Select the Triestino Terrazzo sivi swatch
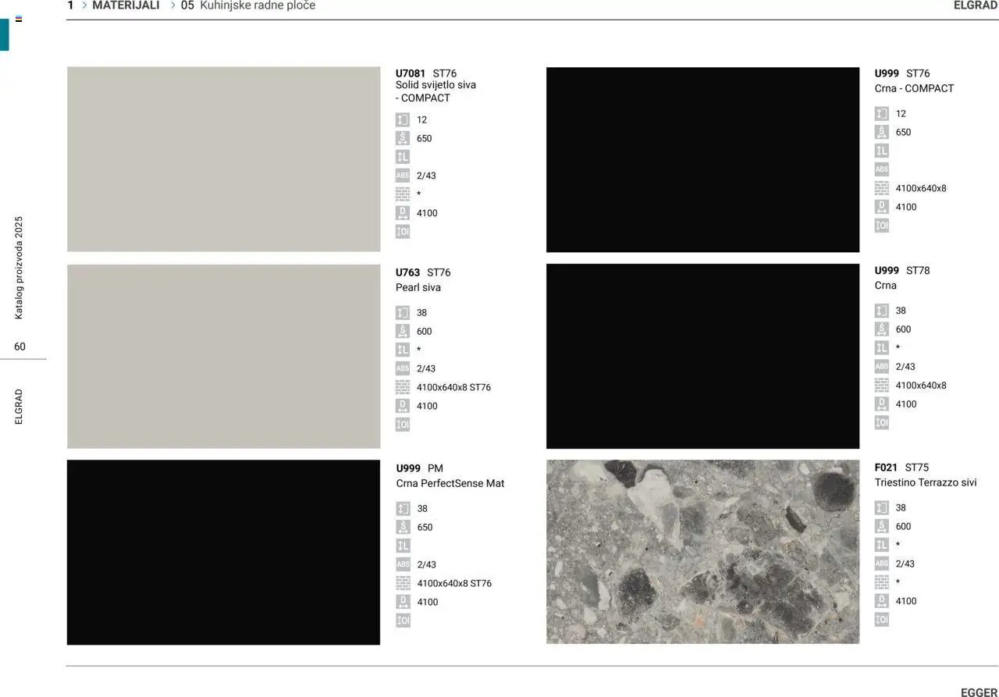 [x=702, y=552]
